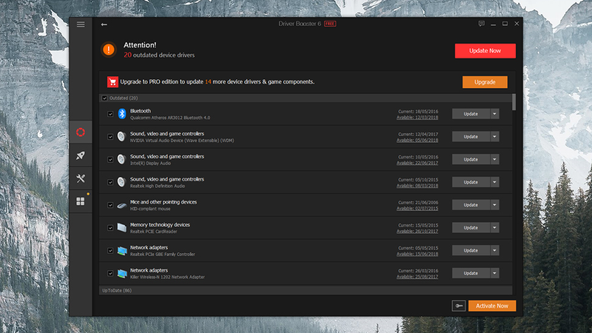This screenshot has height=333, width=592.
Task: Update the Realtek PCIe GBE Controller driver
Action: click(x=471, y=250)
